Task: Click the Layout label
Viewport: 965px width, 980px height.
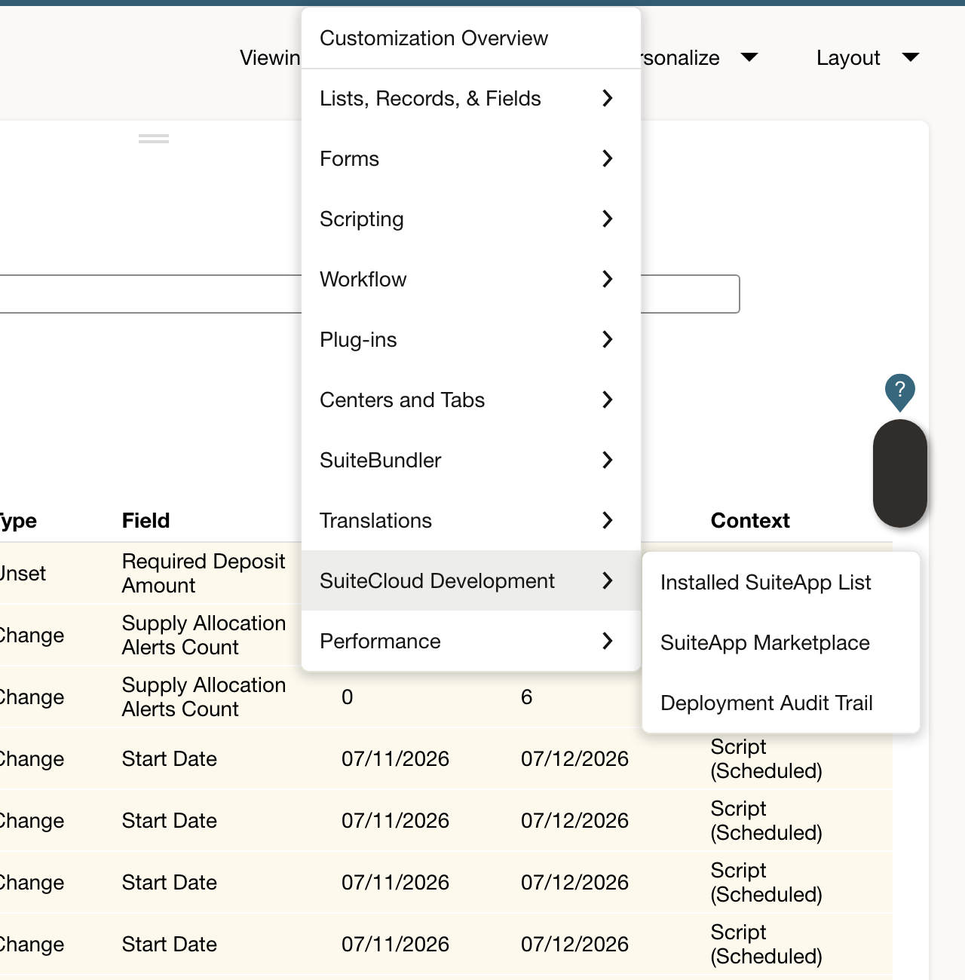Action: (x=848, y=58)
